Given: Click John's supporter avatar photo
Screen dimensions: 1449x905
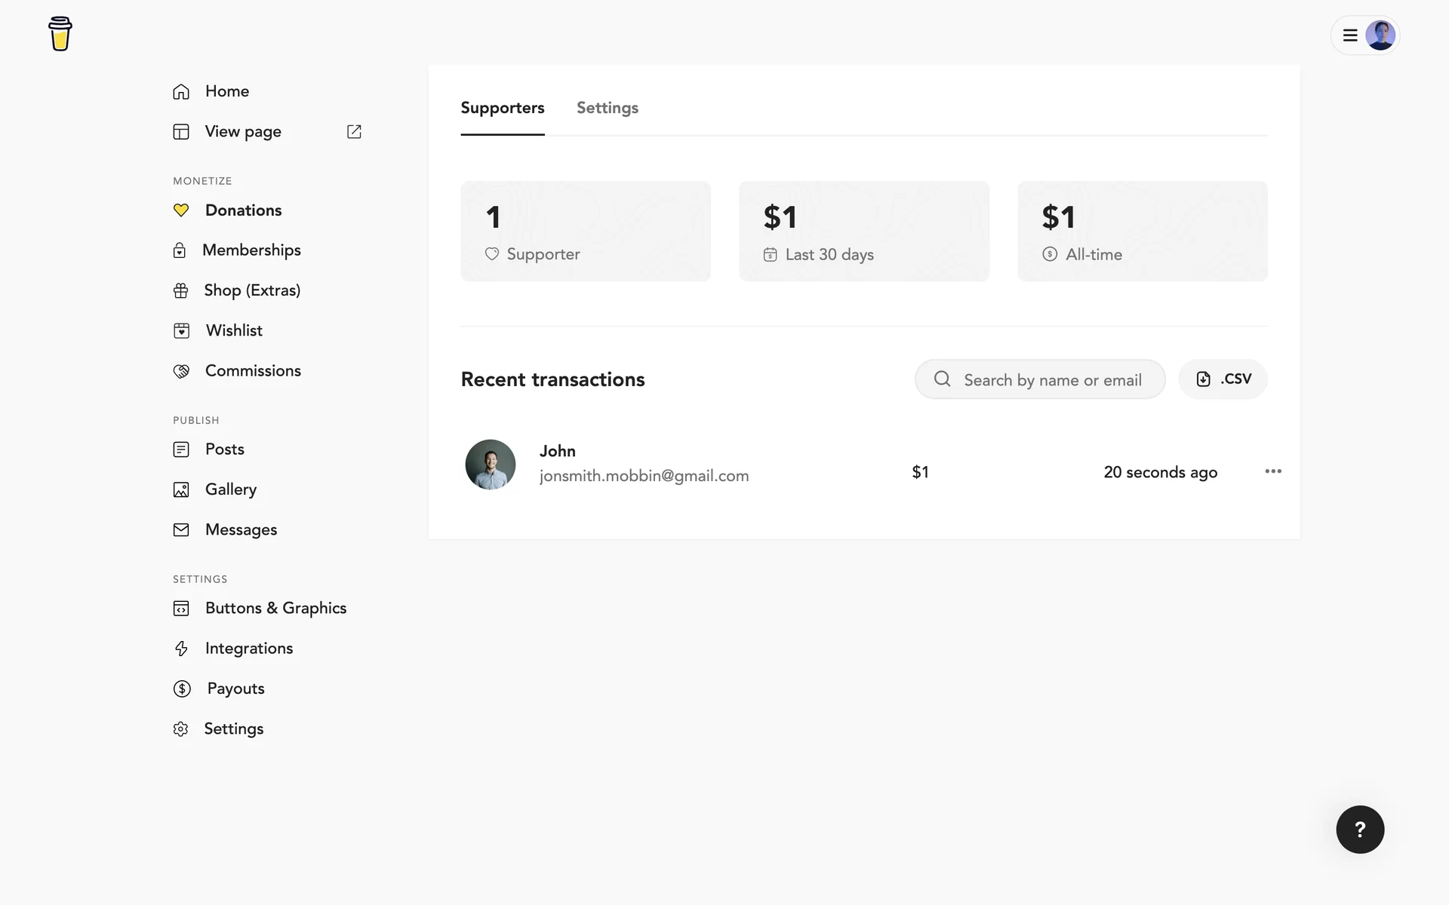Looking at the screenshot, I should point(491,465).
